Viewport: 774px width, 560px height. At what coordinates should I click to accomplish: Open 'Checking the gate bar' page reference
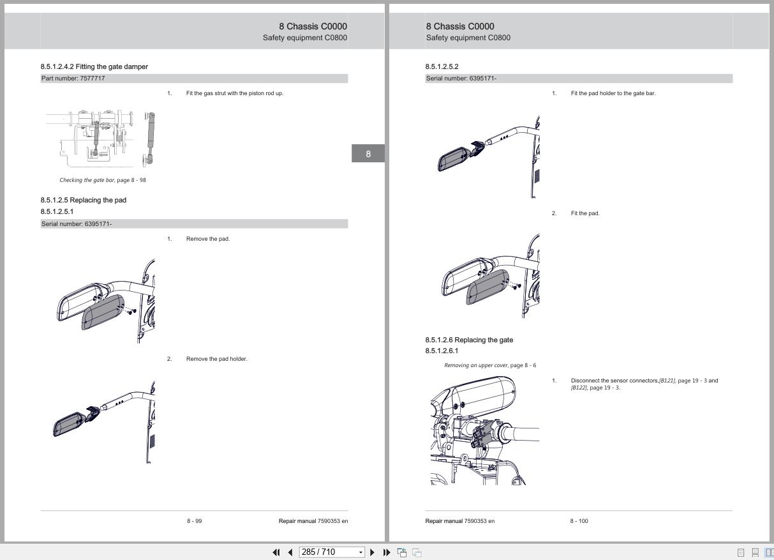pyautogui.click(x=103, y=180)
